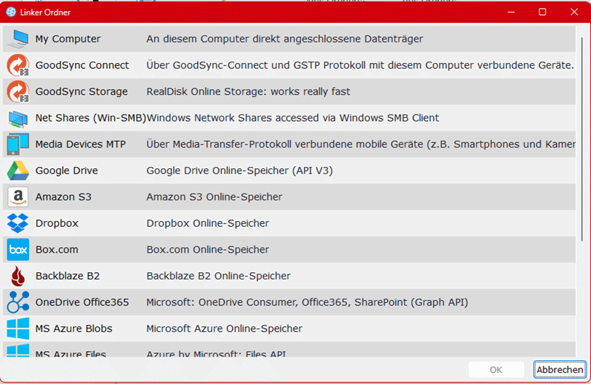The image size is (591, 384).
Task: Click the MS Azure Blobs icon
Action: pos(18,328)
